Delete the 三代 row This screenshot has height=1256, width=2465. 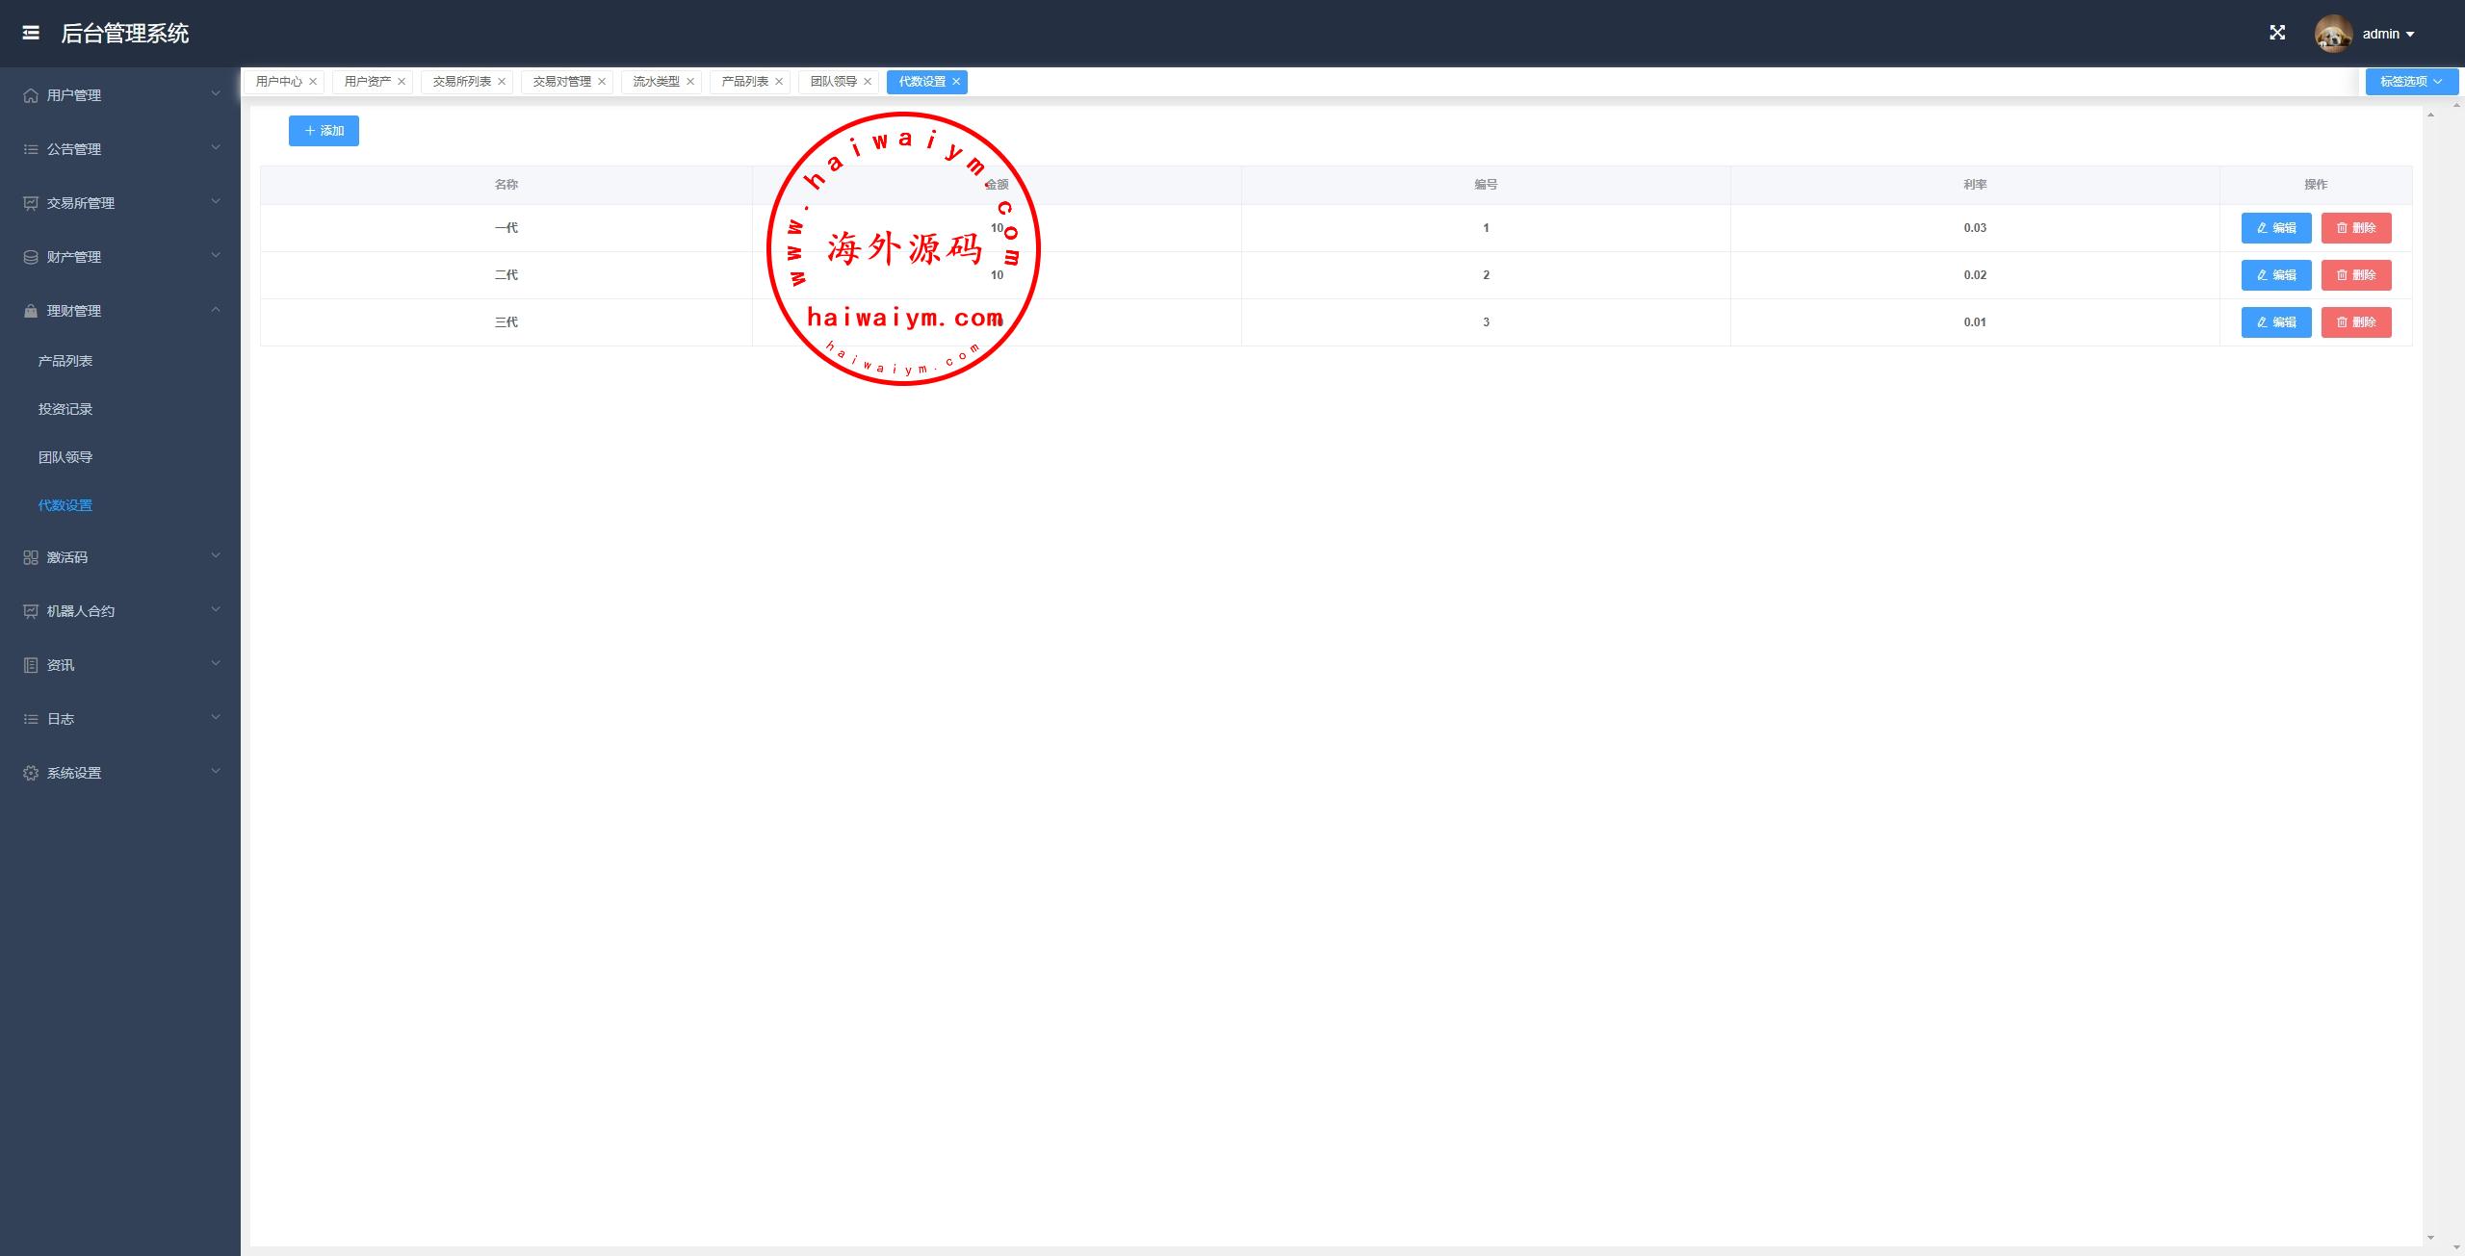click(x=2355, y=322)
